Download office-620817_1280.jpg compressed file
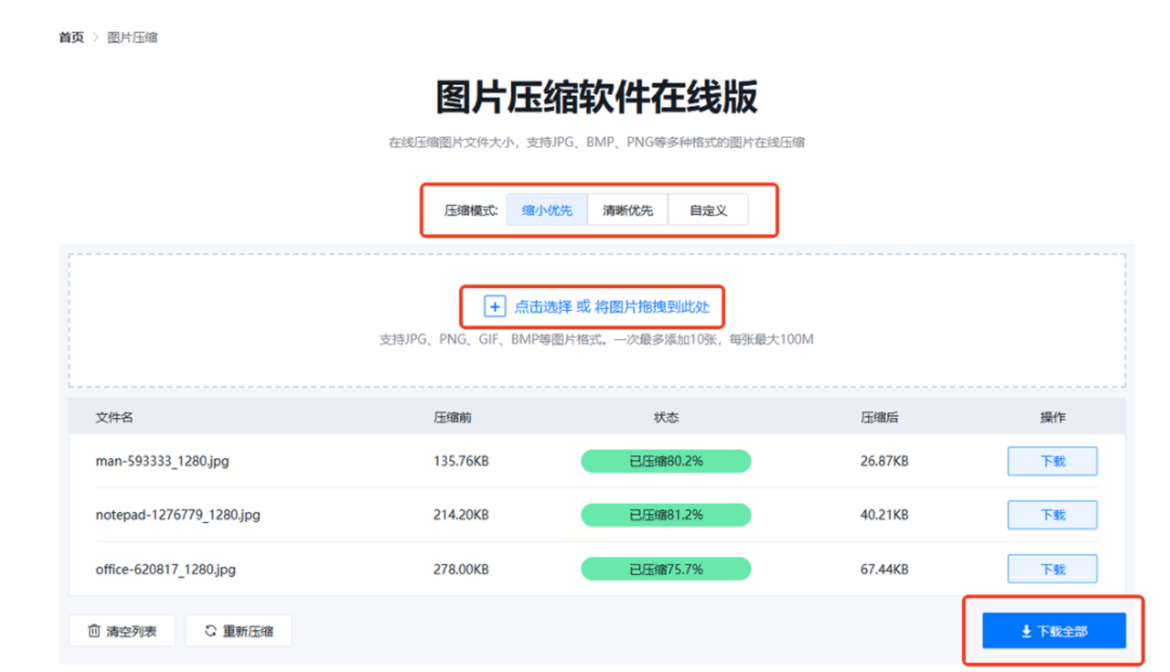The width and height of the screenshot is (1170, 672). point(1052,569)
